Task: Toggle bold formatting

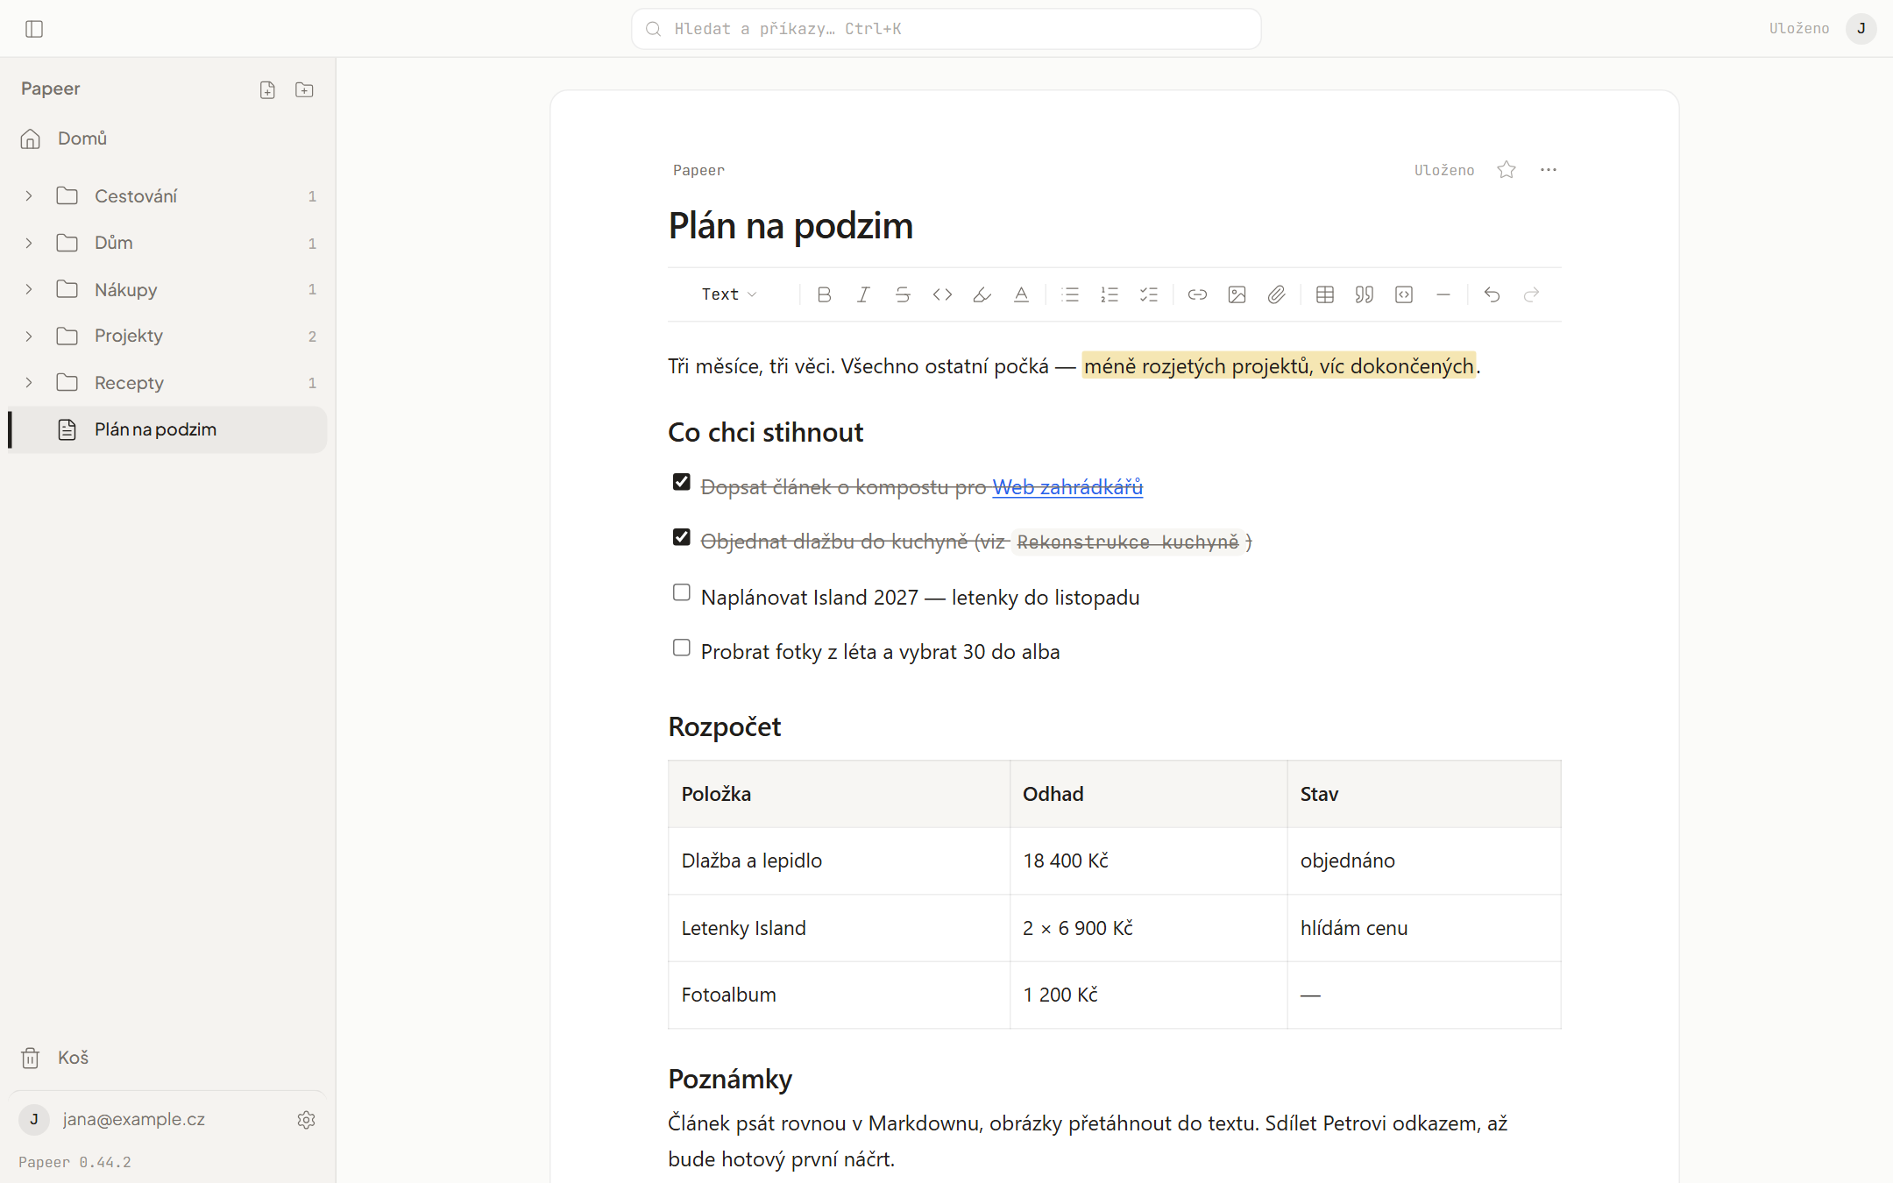Action: (824, 294)
